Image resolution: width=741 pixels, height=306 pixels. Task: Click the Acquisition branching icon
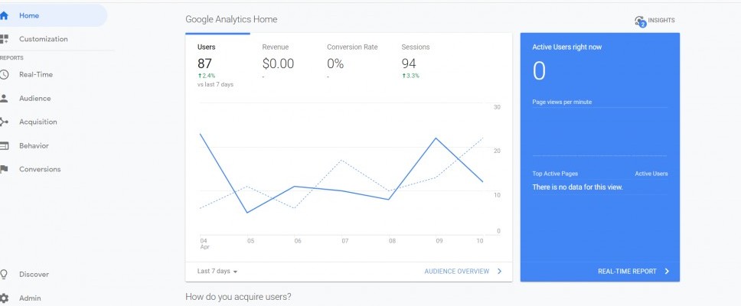coord(4,122)
